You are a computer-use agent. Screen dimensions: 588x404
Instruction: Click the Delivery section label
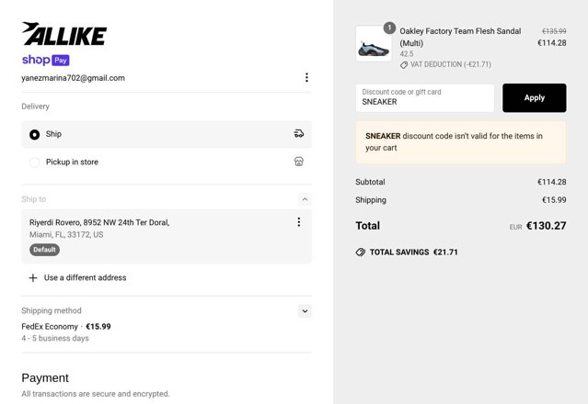tap(35, 107)
